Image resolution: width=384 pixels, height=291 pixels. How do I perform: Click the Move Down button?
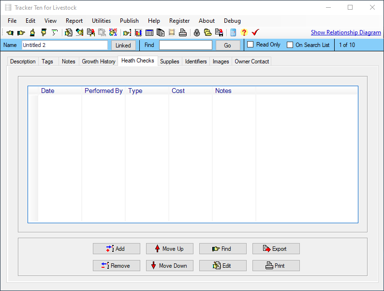point(170,265)
